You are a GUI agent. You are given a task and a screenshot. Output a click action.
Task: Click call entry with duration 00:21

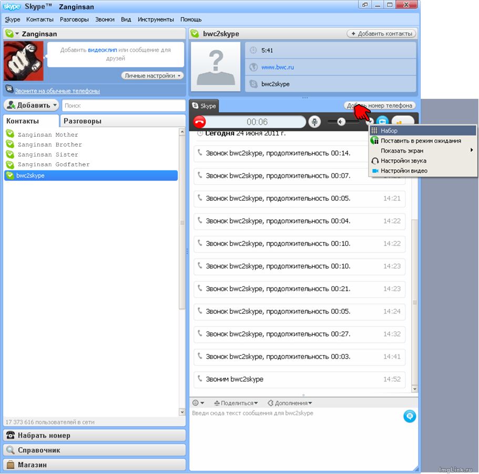(299, 288)
